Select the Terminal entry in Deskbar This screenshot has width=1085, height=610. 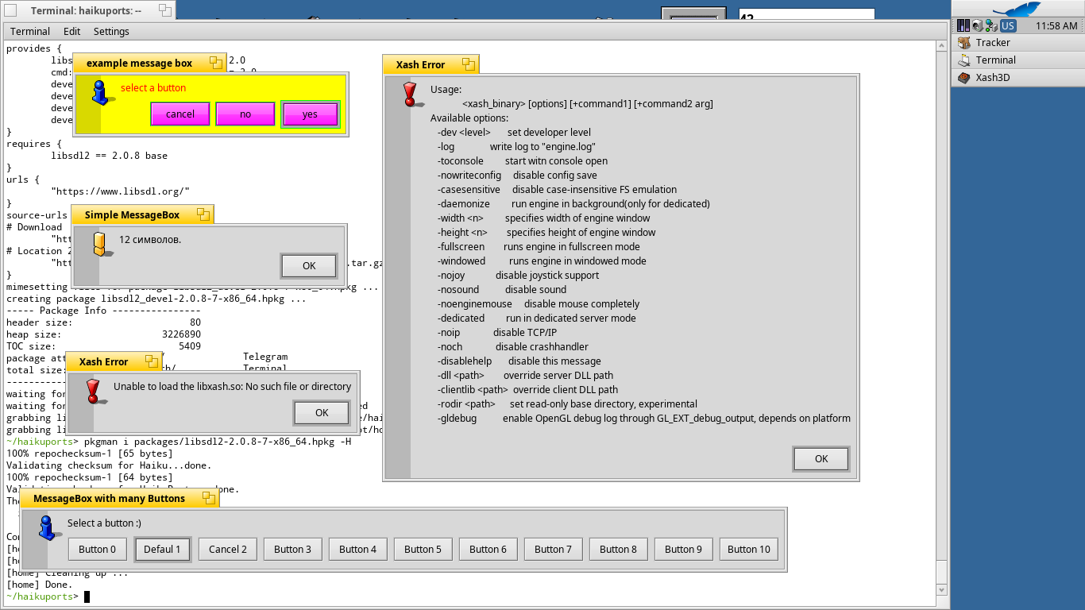click(1017, 60)
